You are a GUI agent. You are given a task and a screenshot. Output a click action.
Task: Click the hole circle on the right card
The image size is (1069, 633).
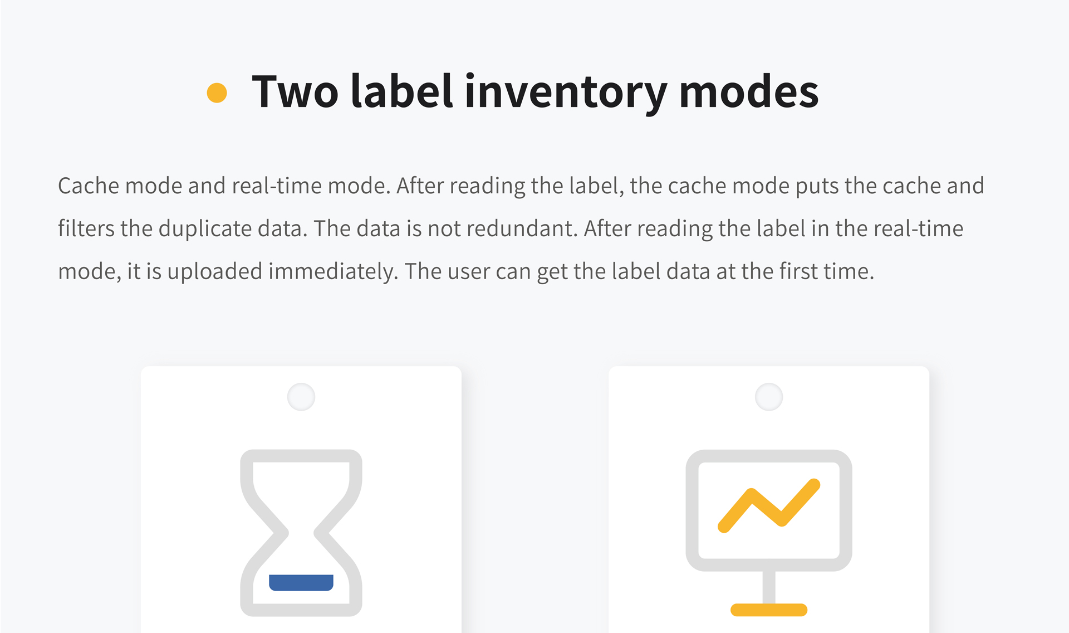(769, 397)
